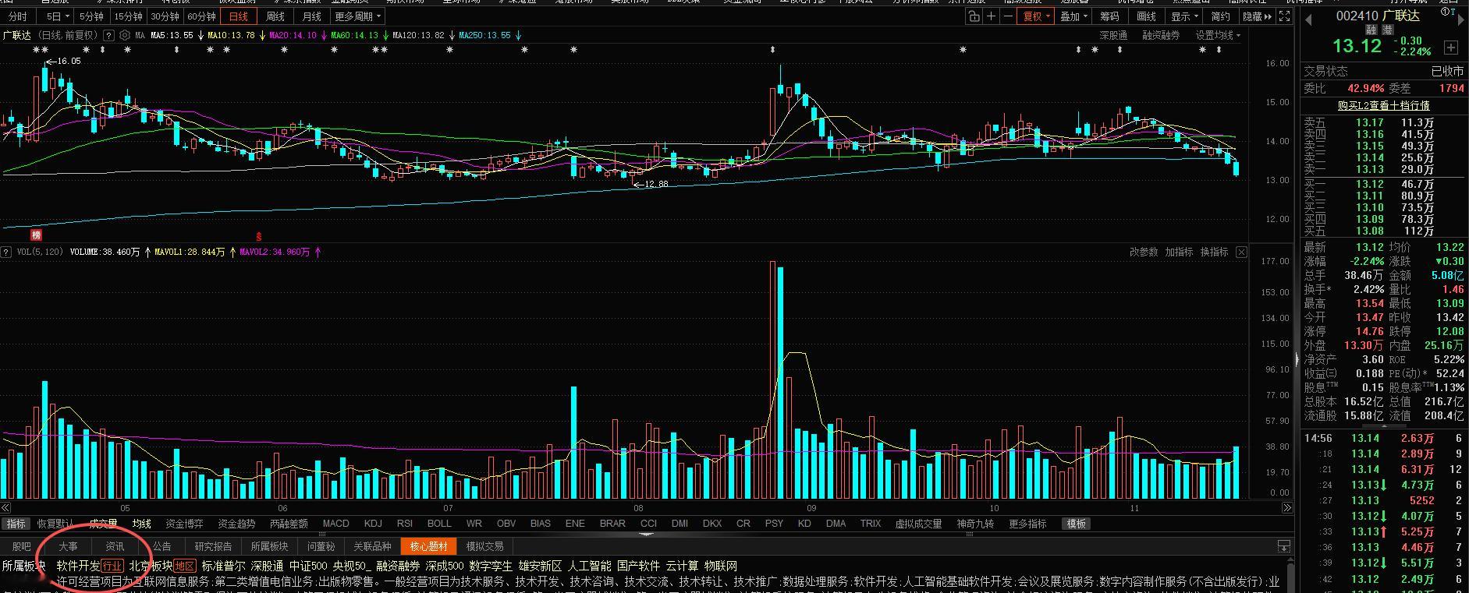Click the MA5 down arrow indicator
The height and width of the screenshot is (593, 1469).
point(200,35)
